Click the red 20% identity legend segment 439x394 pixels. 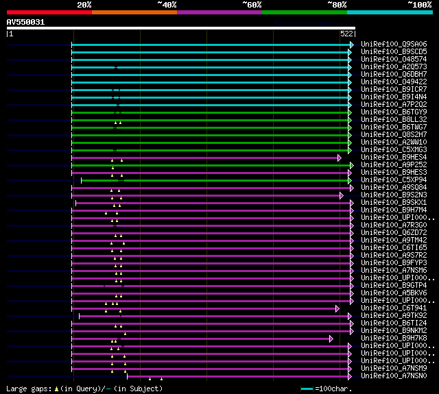[49, 12]
